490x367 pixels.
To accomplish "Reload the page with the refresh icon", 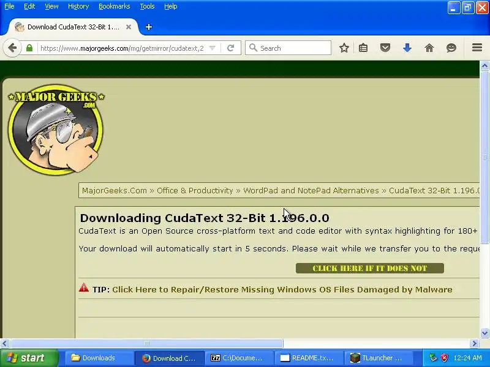I will tap(231, 48).
